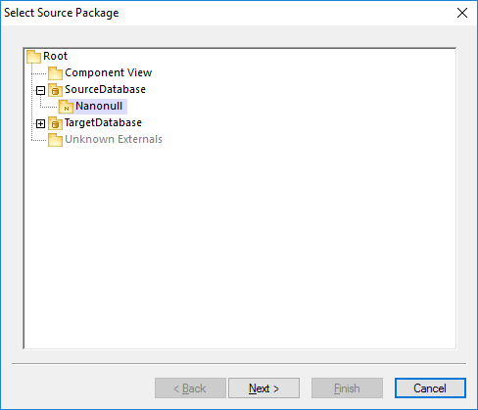Select the Root label in tree
This screenshot has width=478, height=410.
pyautogui.click(x=55, y=56)
